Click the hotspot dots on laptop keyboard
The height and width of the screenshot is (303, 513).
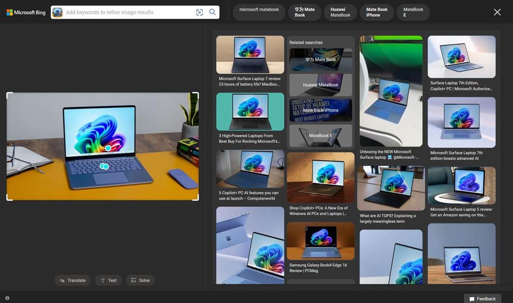104,166
